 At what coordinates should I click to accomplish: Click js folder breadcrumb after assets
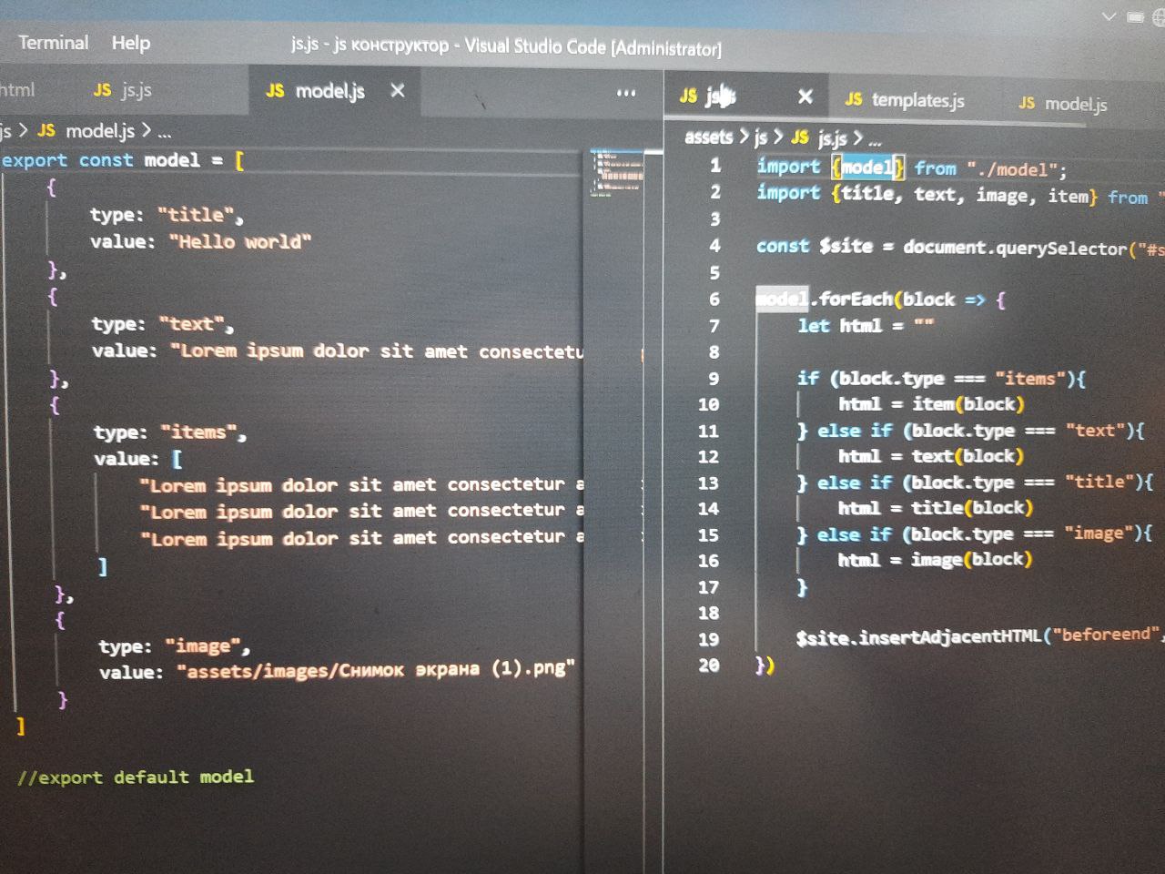click(761, 137)
